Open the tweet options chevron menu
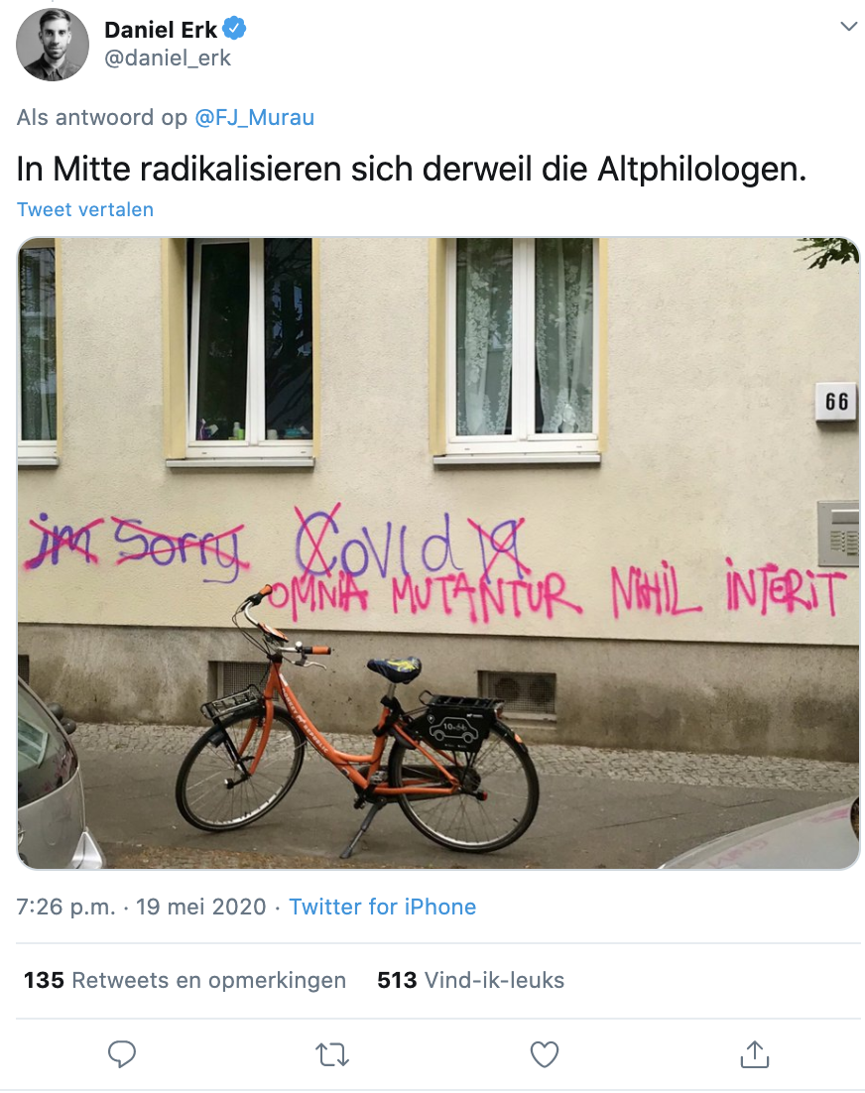This screenshot has height=1093, width=865. tap(848, 27)
